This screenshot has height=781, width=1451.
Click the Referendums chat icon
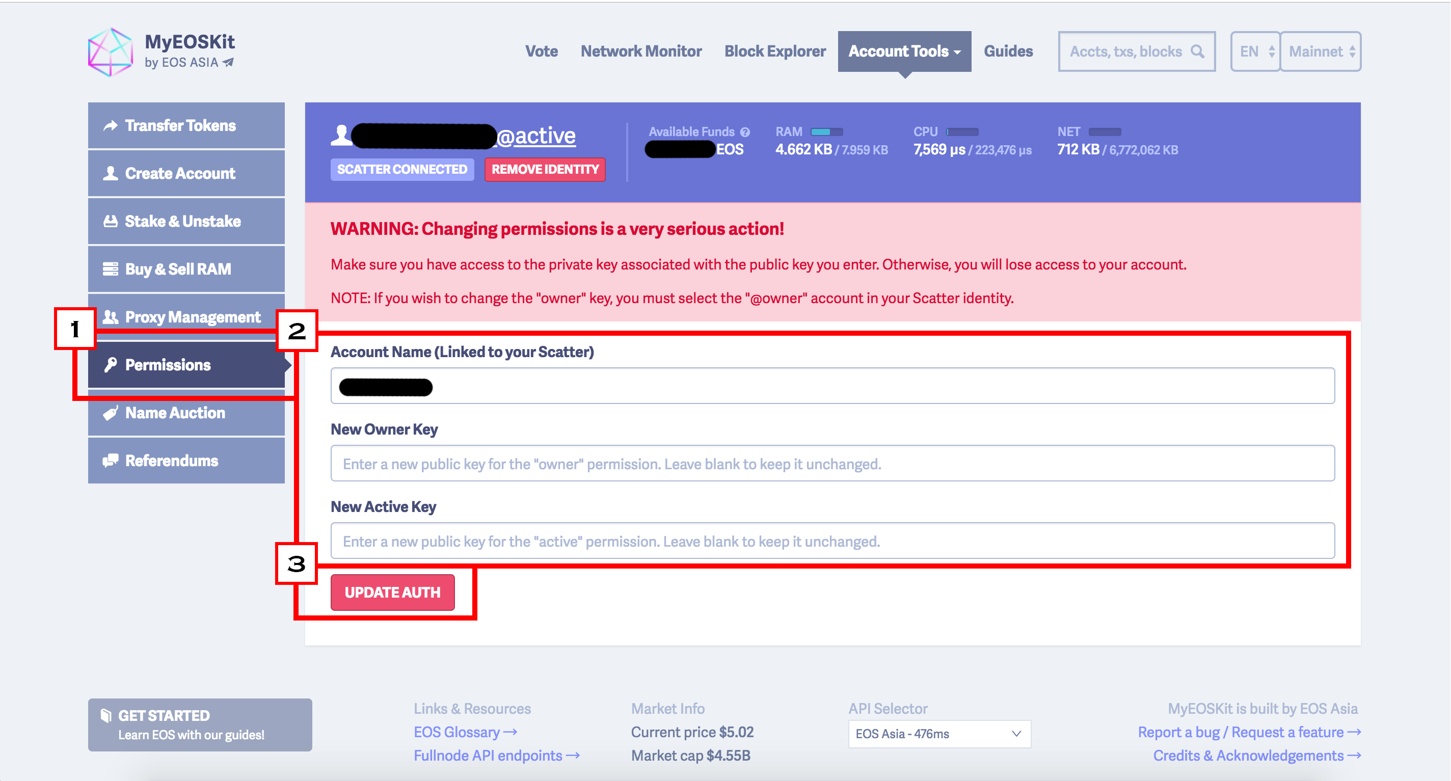(x=111, y=461)
